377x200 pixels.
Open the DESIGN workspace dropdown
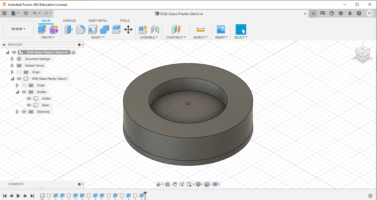click(x=18, y=29)
